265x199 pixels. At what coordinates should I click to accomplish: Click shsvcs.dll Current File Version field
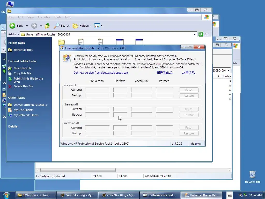[97, 90]
